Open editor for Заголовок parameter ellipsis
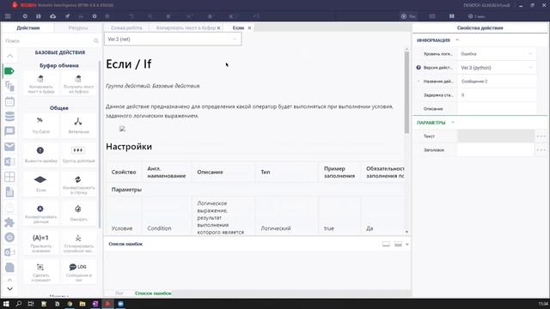The image size is (550, 309). tap(541, 150)
